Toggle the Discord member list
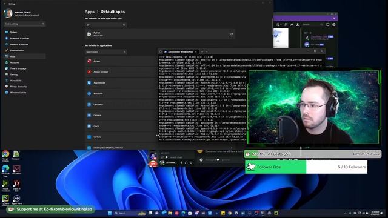388x218 pixels. (298, 24)
